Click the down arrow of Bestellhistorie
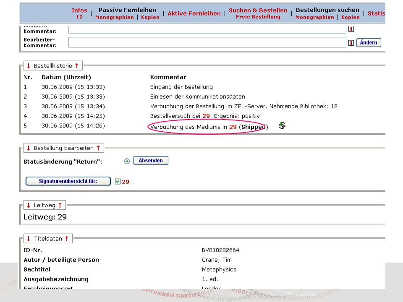 click(x=29, y=66)
